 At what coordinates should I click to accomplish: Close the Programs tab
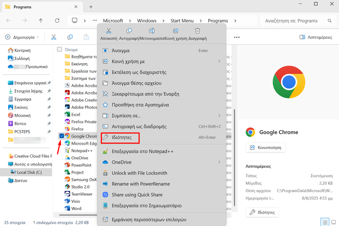[x=76, y=7]
